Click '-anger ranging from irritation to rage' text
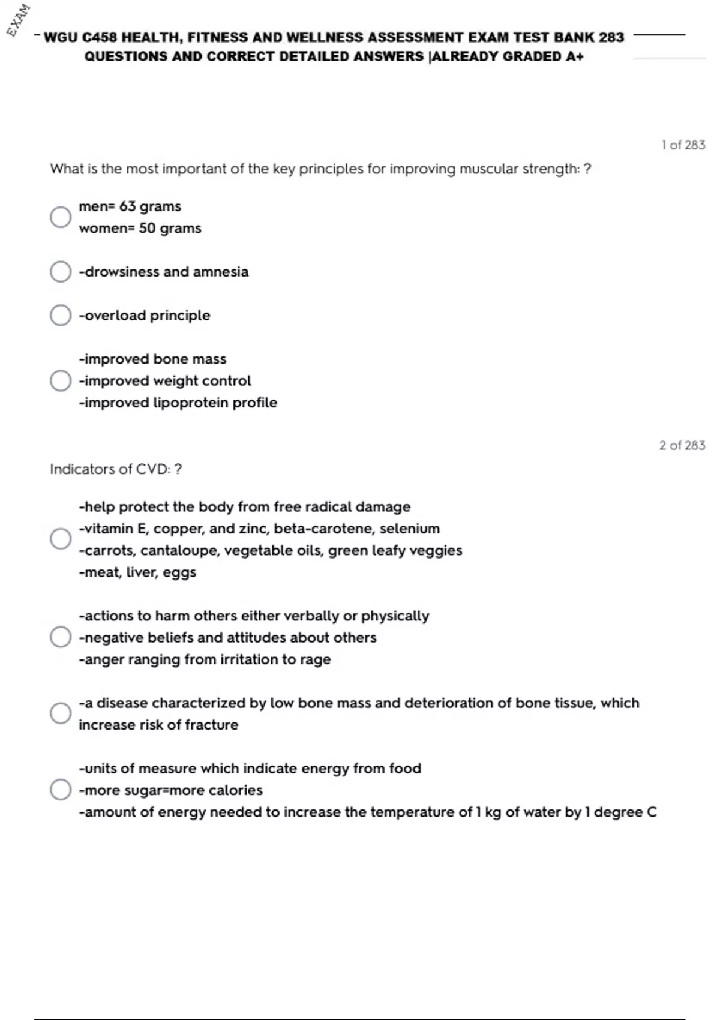 tap(205, 659)
